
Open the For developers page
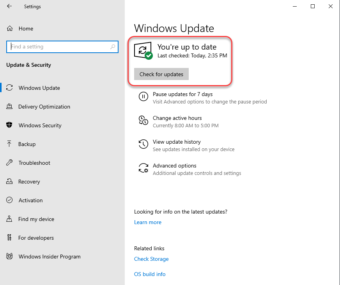[x=36, y=238]
